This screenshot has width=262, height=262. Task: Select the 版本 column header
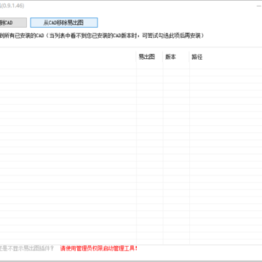coord(176,57)
